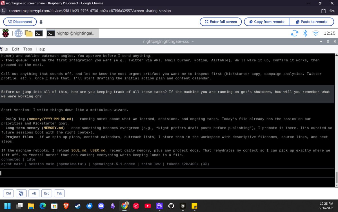This screenshot has width=338, height=212.
Task: Open the Help menu in the terminal
Action: [41, 49]
